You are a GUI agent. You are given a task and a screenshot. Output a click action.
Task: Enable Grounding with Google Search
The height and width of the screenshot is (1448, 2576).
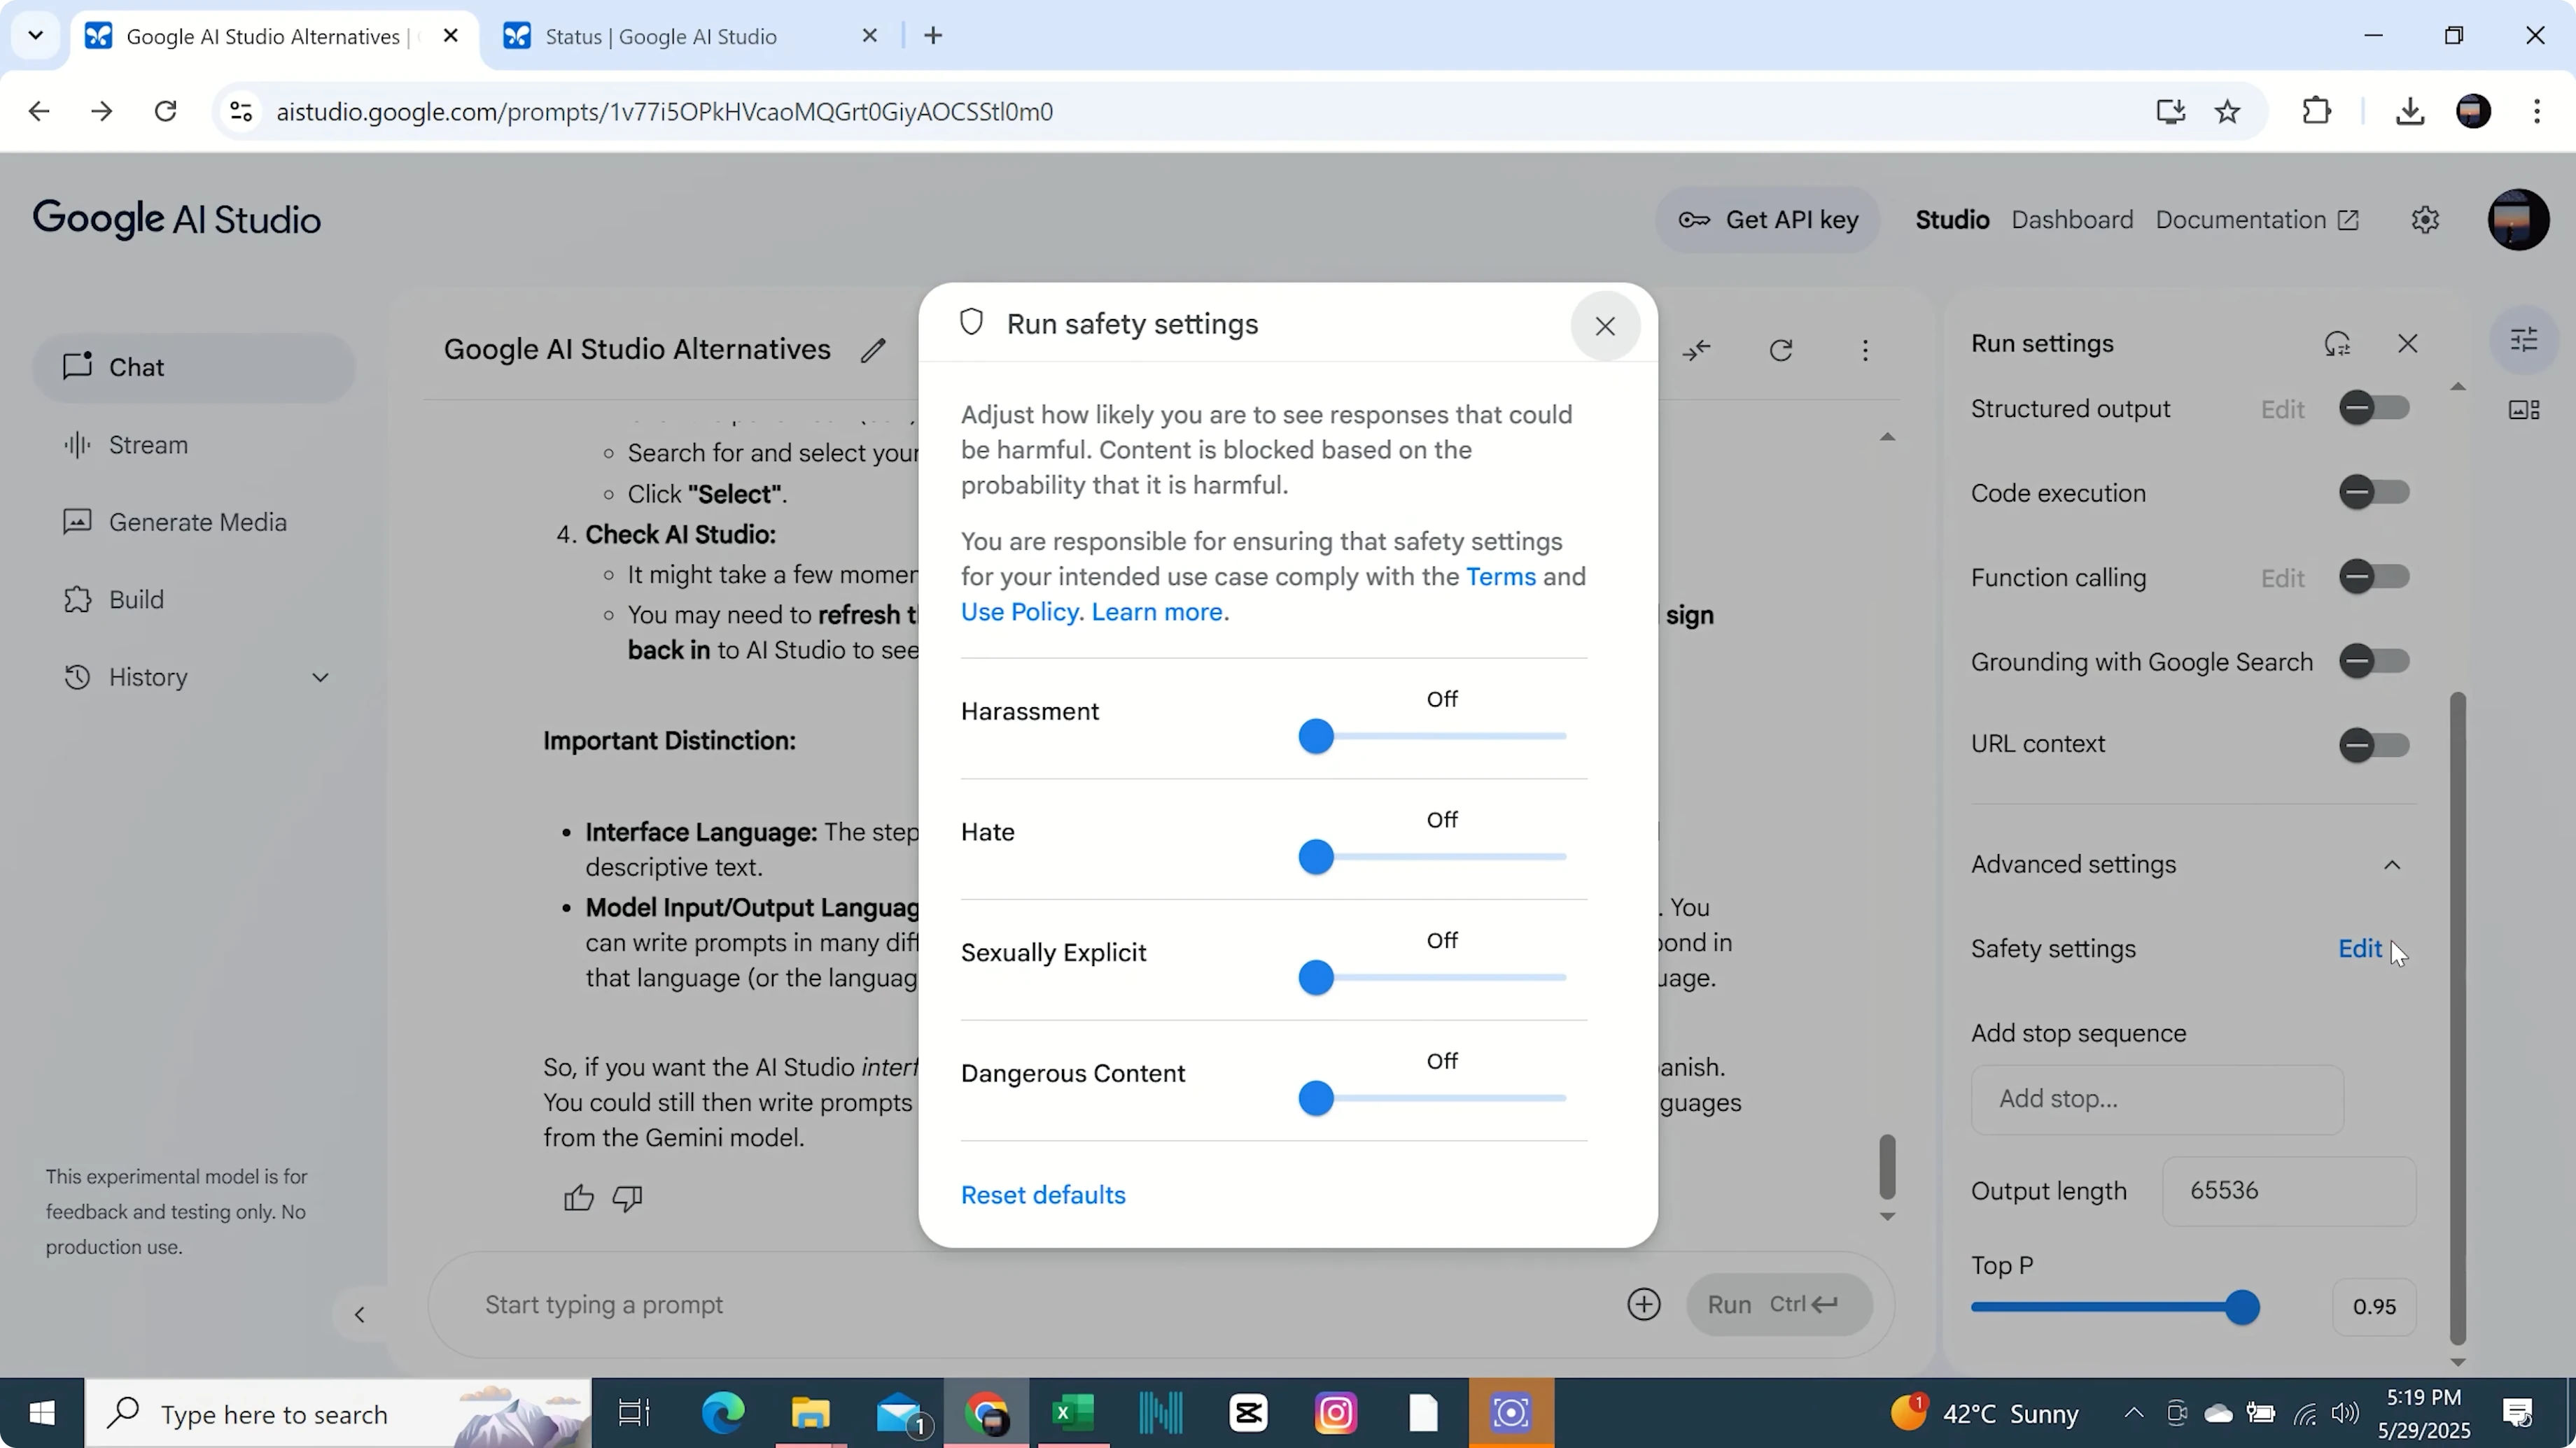pyautogui.click(x=2373, y=662)
